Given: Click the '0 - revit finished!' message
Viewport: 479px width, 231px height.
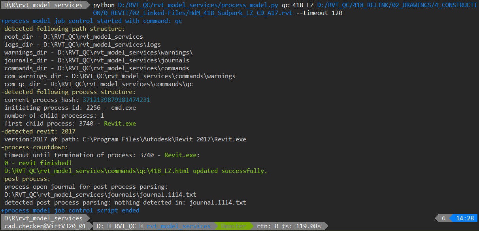Looking at the screenshot, I should click(38, 163).
